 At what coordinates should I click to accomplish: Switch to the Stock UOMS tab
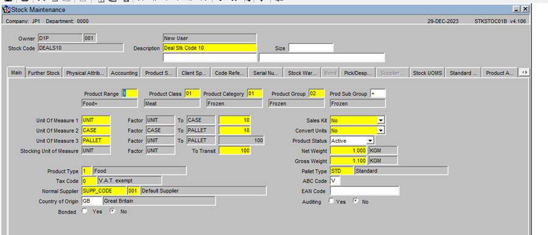(x=427, y=73)
